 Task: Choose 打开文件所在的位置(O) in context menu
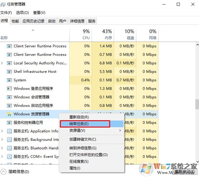coord(91,155)
